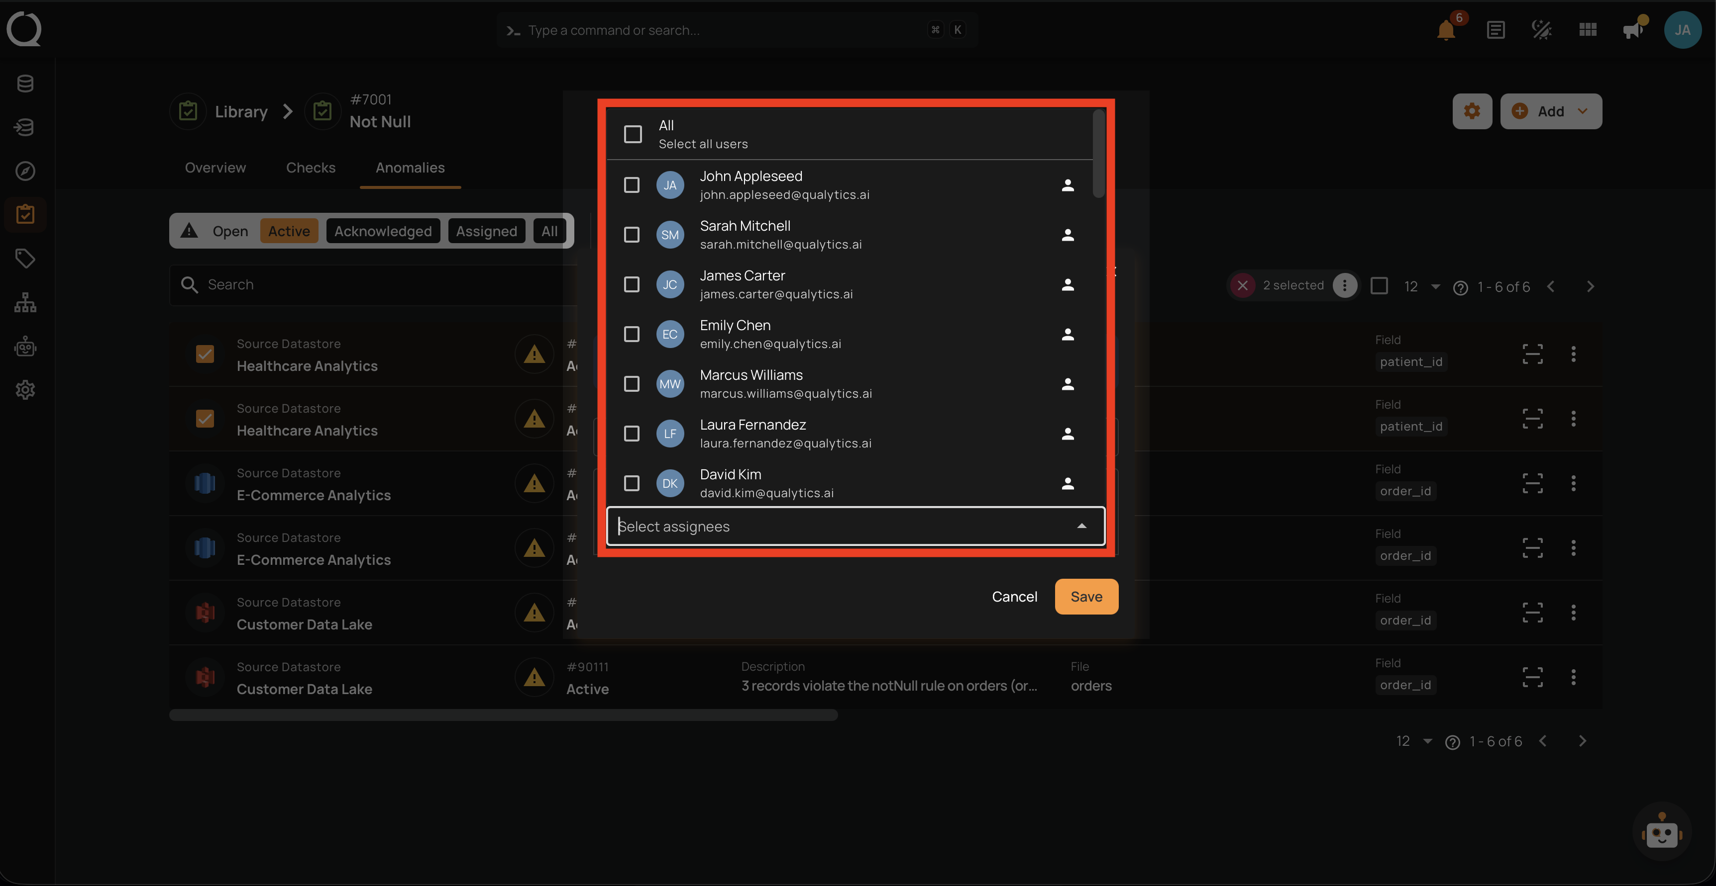Click the Cancel button
The width and height of the screenshot is (1716, 886).
(x=1014, y=597)
